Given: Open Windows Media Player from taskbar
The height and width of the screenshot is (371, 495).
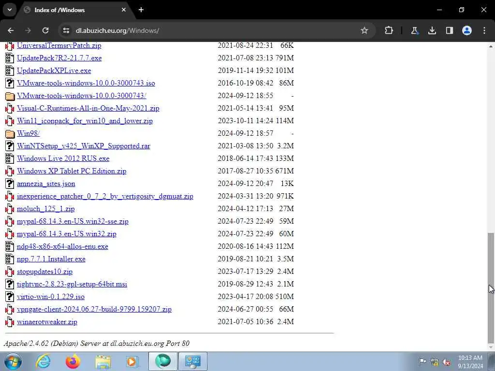Looking at the screenshot, I should (x=132, y=362).
